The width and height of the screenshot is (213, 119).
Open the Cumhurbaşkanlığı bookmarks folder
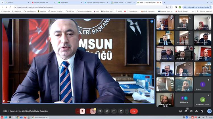click(84, 11)
